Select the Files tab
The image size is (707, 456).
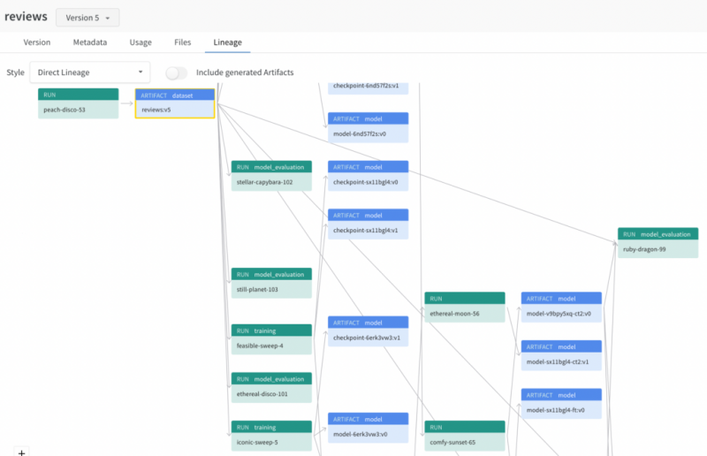(x=183, y=42)
